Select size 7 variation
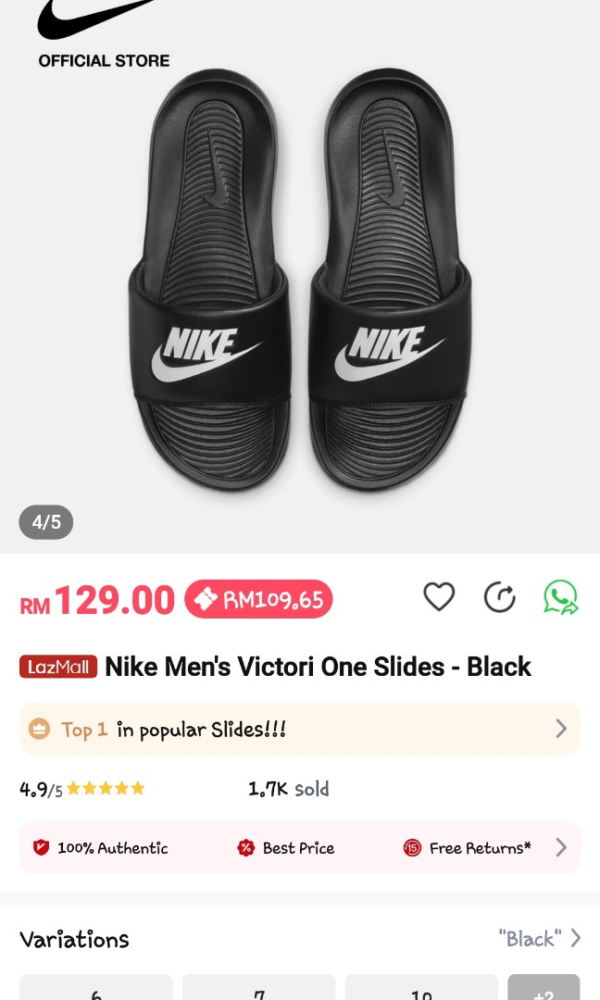This screenshot has width=600, height=1000. [x=258, y=993]
